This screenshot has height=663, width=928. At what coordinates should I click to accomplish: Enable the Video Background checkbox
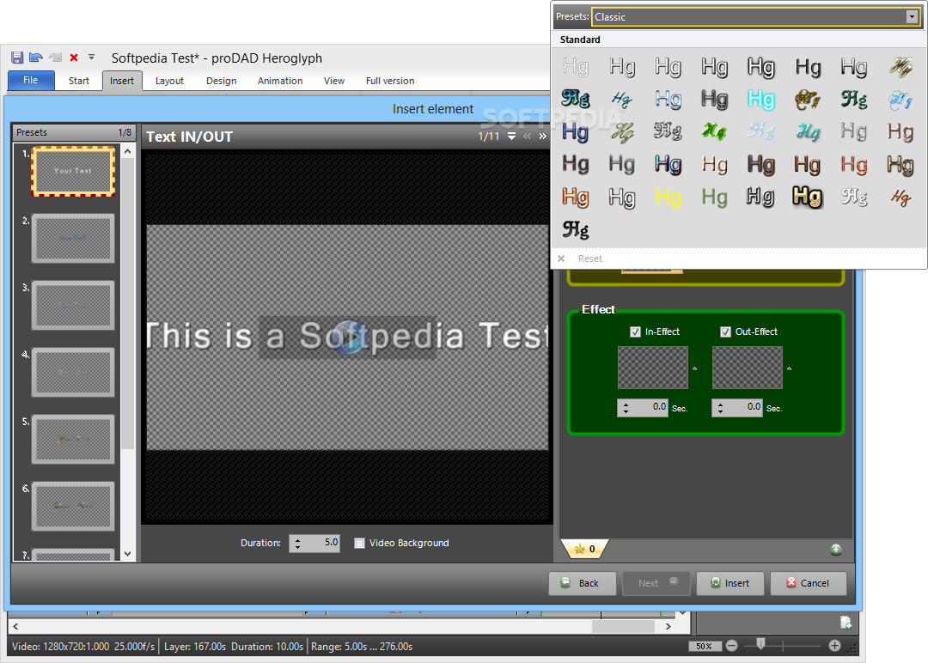click(x=359, y=543)
